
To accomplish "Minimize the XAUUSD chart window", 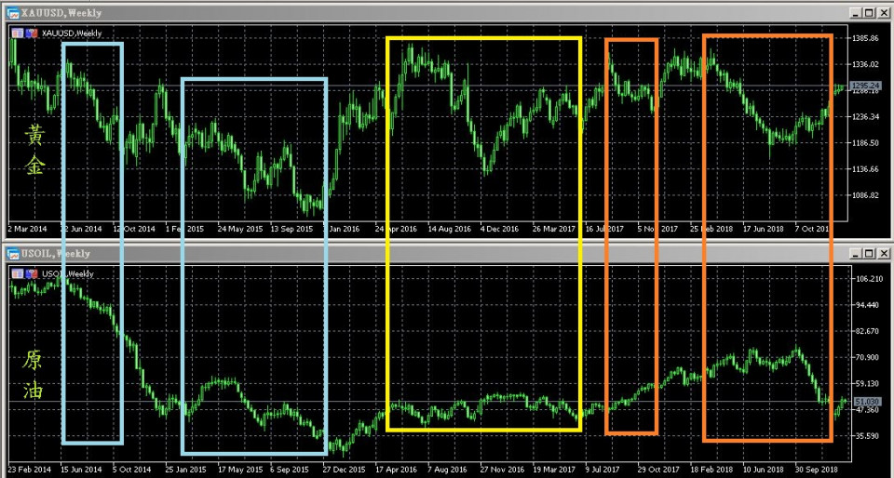I will pyautogui.click(x=854, y=13).
